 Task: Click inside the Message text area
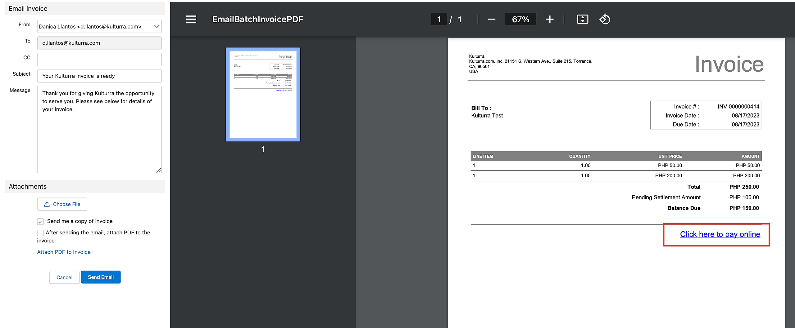pos(99,130)
